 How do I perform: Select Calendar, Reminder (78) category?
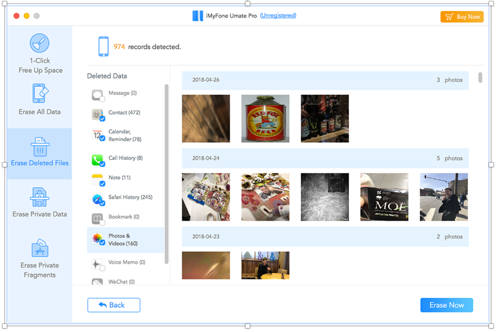(125, 136)
